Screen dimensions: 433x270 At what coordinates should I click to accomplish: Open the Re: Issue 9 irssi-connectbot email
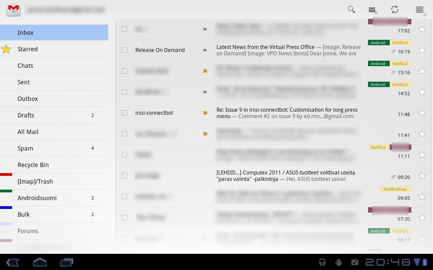tap(273, 113)
